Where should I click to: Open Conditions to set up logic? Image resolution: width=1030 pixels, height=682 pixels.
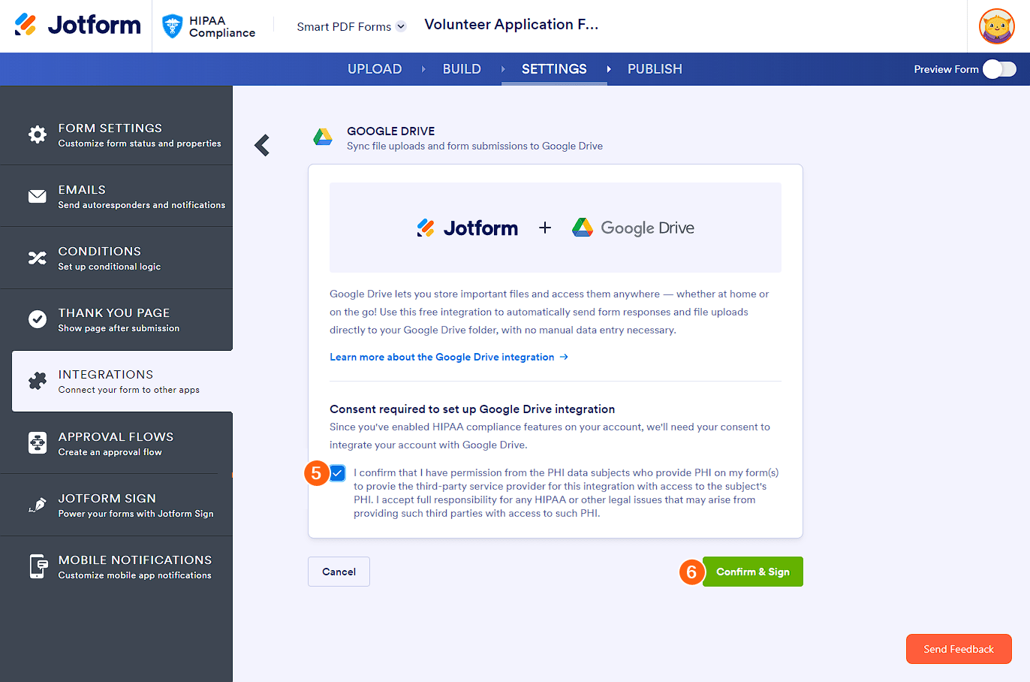[x=116, y=257]
